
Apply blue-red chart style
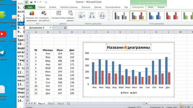click(x=138, y=16)
